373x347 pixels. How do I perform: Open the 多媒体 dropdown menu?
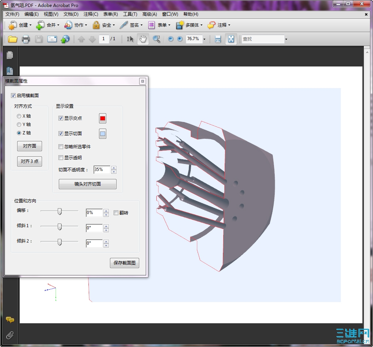point(202,25)
